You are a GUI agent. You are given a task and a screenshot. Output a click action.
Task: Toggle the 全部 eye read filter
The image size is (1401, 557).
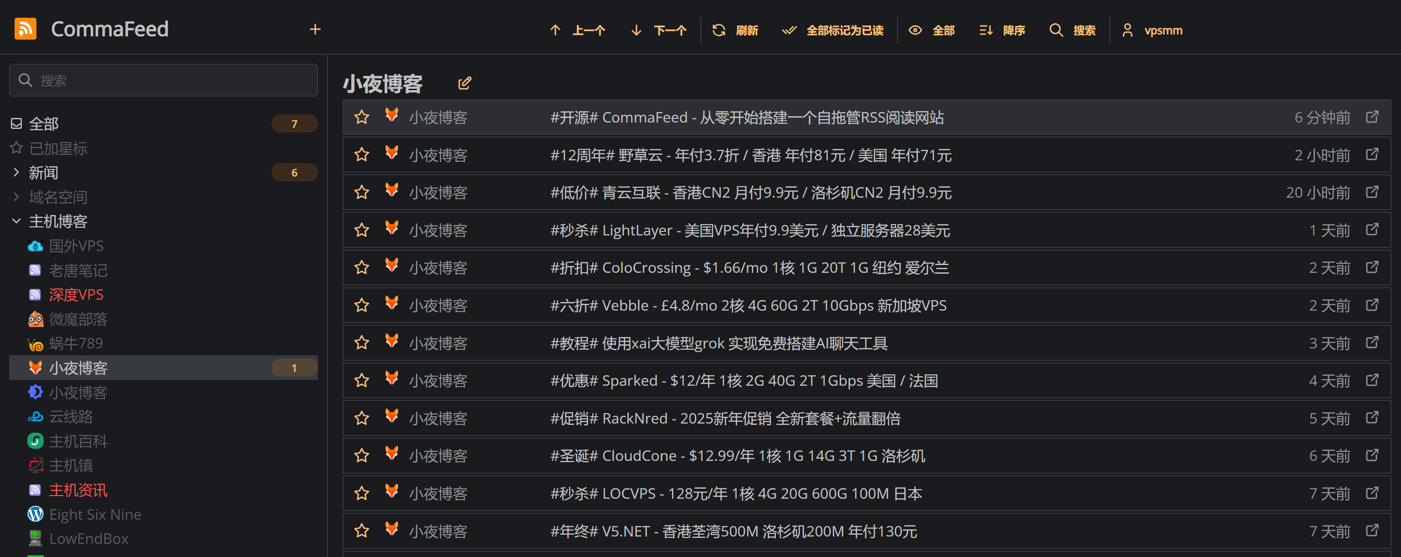932,31
